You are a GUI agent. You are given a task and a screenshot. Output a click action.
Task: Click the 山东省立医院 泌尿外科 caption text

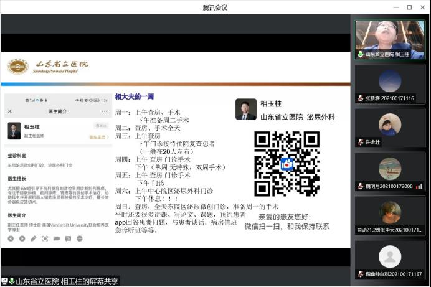298,117
